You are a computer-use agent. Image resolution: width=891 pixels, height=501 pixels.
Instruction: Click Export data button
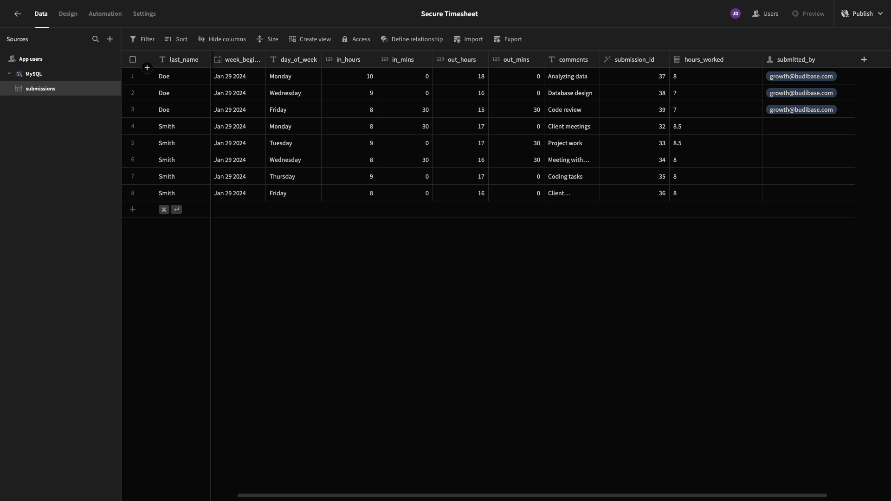[508, 39]
